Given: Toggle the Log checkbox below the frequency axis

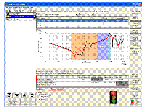Looking at the screenshot, I should [122, 64].
